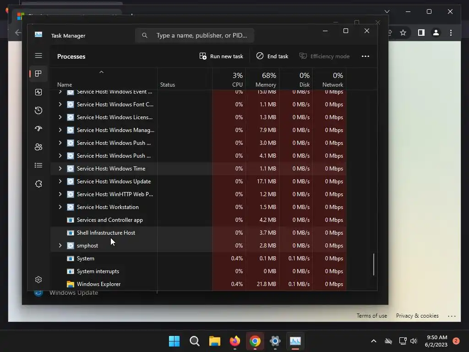The width and height of the screenshot is (469, 352).
Task: Click the System interrupts process icon
Action: tap(70, 271)
